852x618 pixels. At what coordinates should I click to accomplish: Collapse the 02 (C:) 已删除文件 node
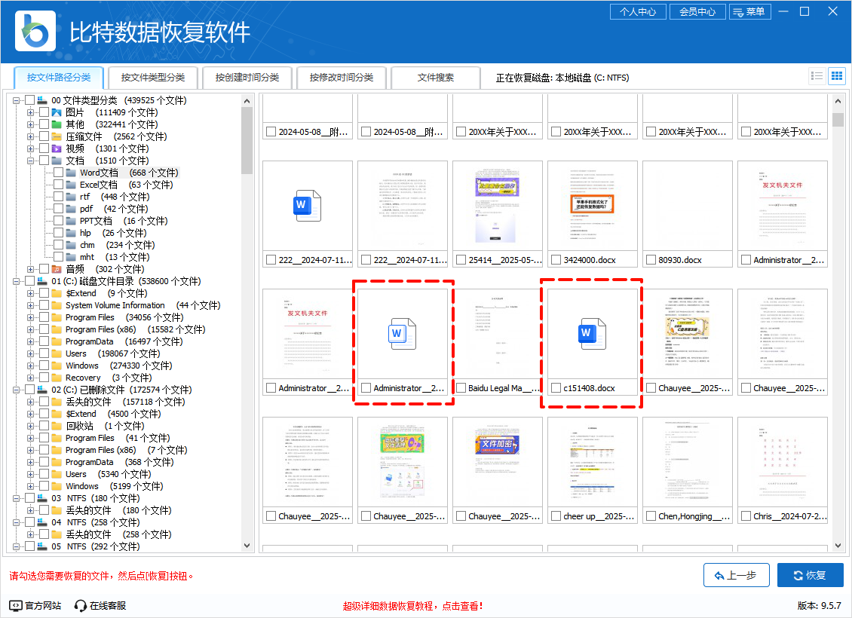17,390
